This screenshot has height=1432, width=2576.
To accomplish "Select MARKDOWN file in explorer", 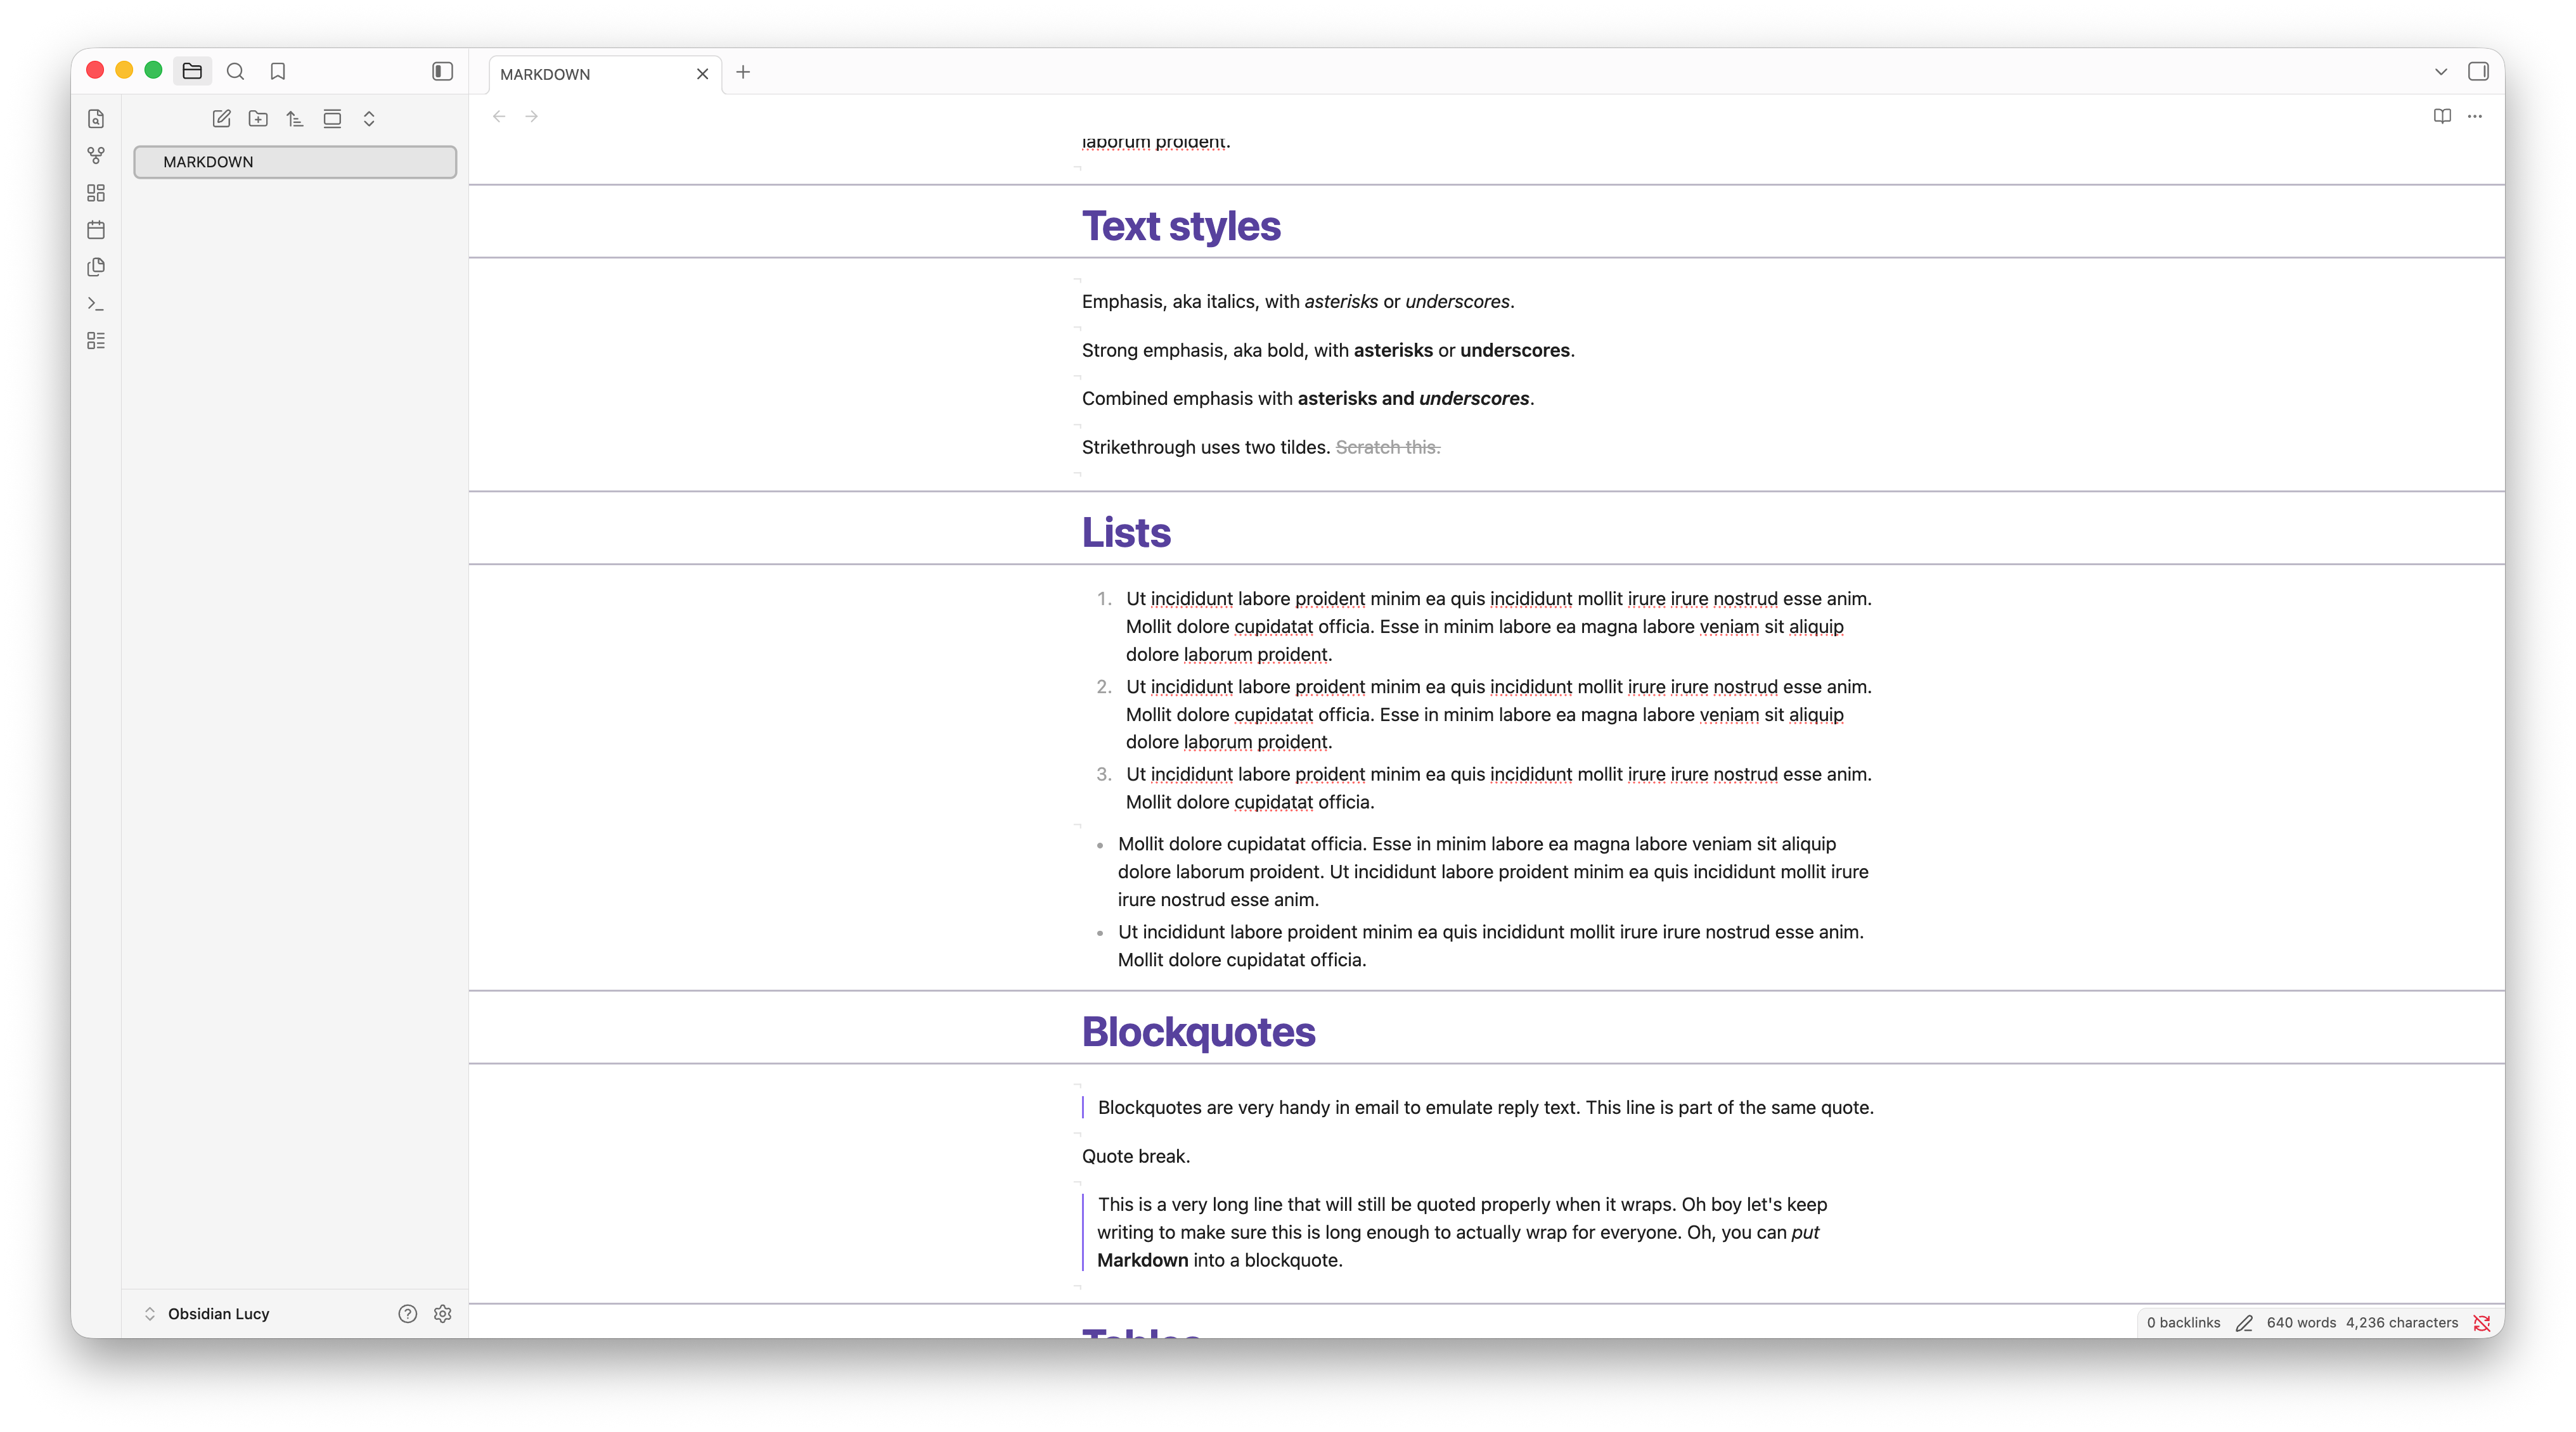I will click(x=295, y=162).
